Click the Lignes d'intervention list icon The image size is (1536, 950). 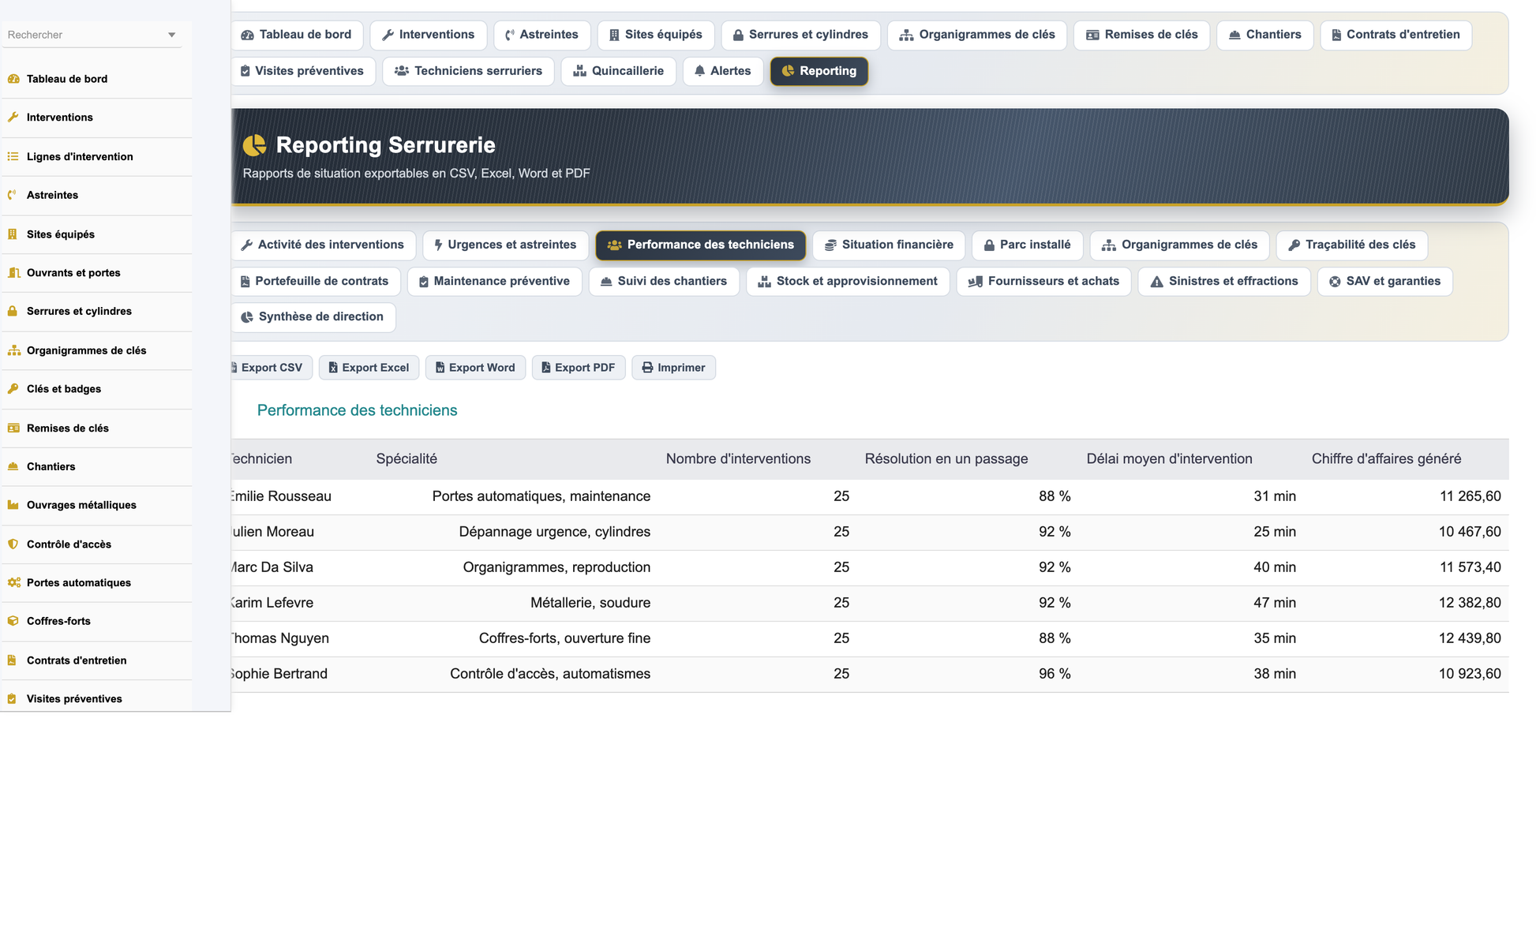(13, 156)
